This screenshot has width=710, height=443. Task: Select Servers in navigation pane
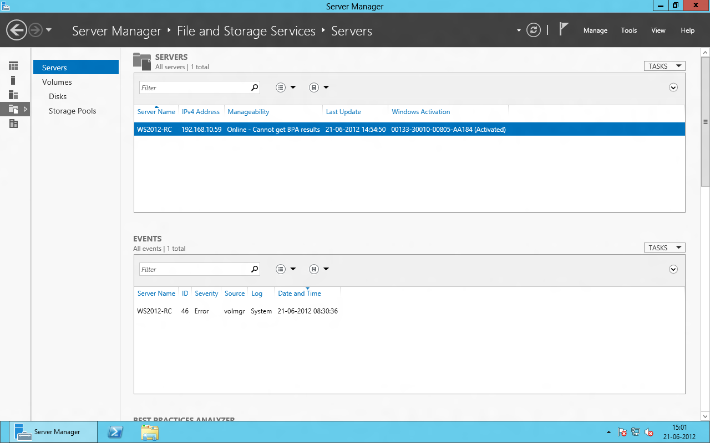pos(76,68)
